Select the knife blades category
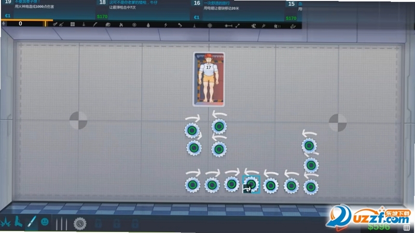This screenshot has width=415, height=233. coord(32,222)
